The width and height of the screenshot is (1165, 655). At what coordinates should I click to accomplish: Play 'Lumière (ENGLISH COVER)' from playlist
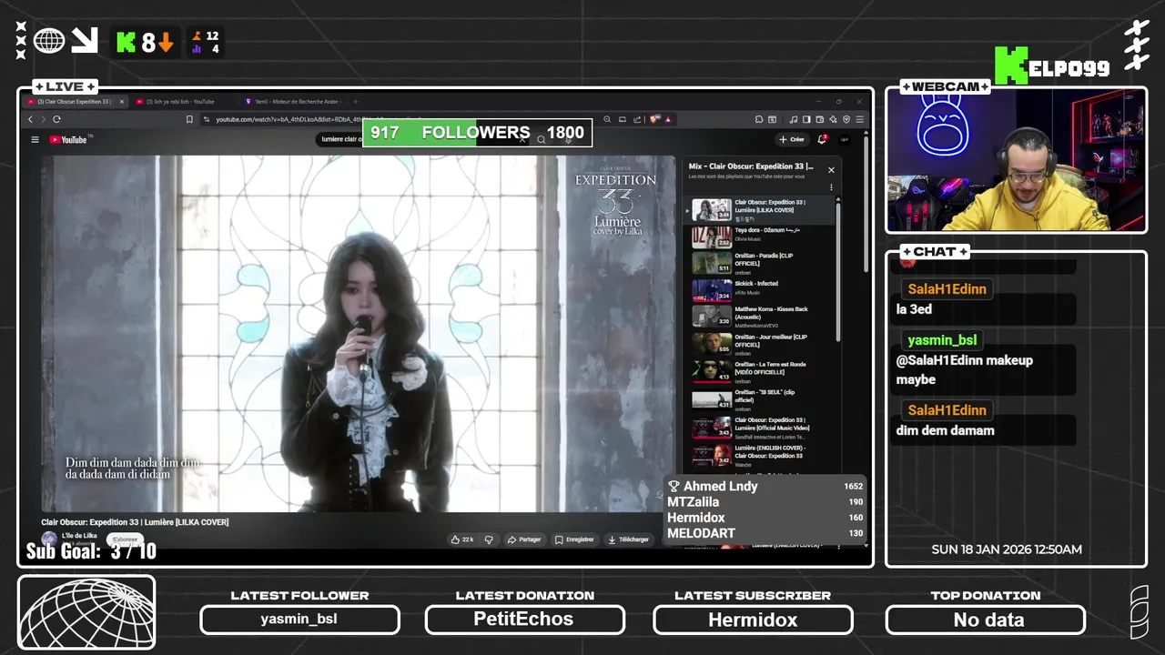[759, 454]
